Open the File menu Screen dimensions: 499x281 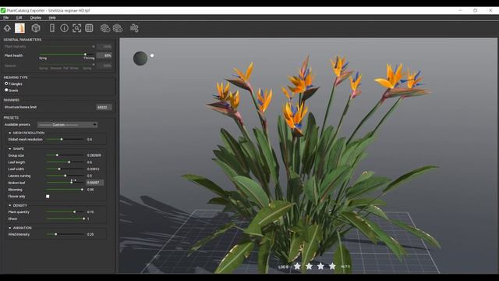[6, 18]
